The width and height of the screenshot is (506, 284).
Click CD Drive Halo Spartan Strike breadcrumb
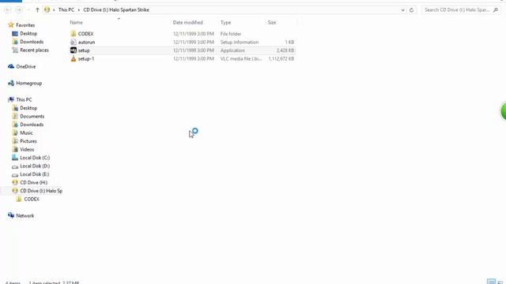pyautogui.click(x=116, y=10)
